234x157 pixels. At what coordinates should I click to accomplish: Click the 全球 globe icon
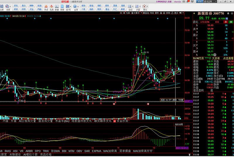click(x=76, y=7)
